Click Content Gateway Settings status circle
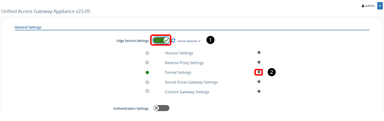Screen dimensions: 384x121 coord(147,91)
